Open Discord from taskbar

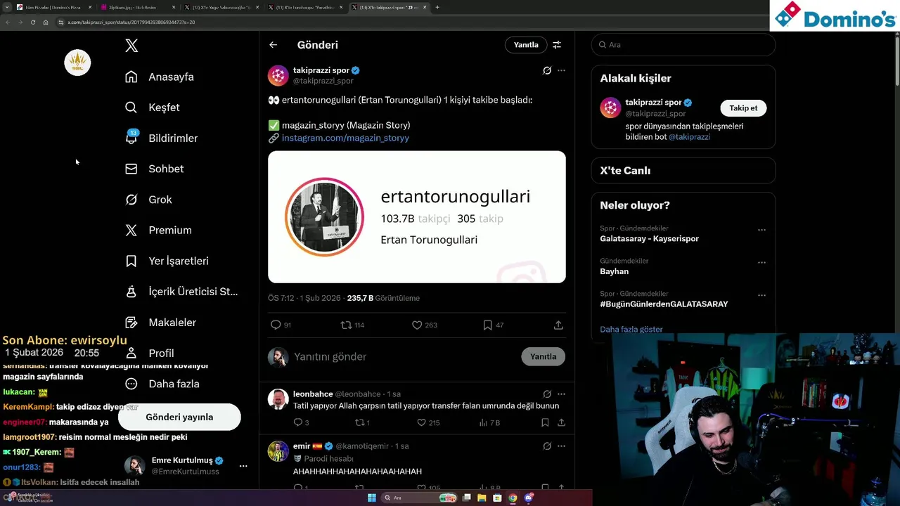tap(528, 498)
